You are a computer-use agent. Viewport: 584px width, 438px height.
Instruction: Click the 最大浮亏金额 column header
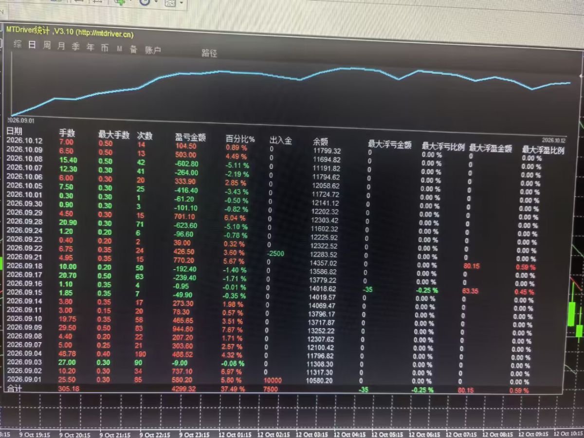point(390,144)
